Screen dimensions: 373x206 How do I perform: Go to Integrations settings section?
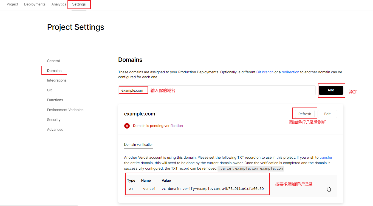pos(57,80)
